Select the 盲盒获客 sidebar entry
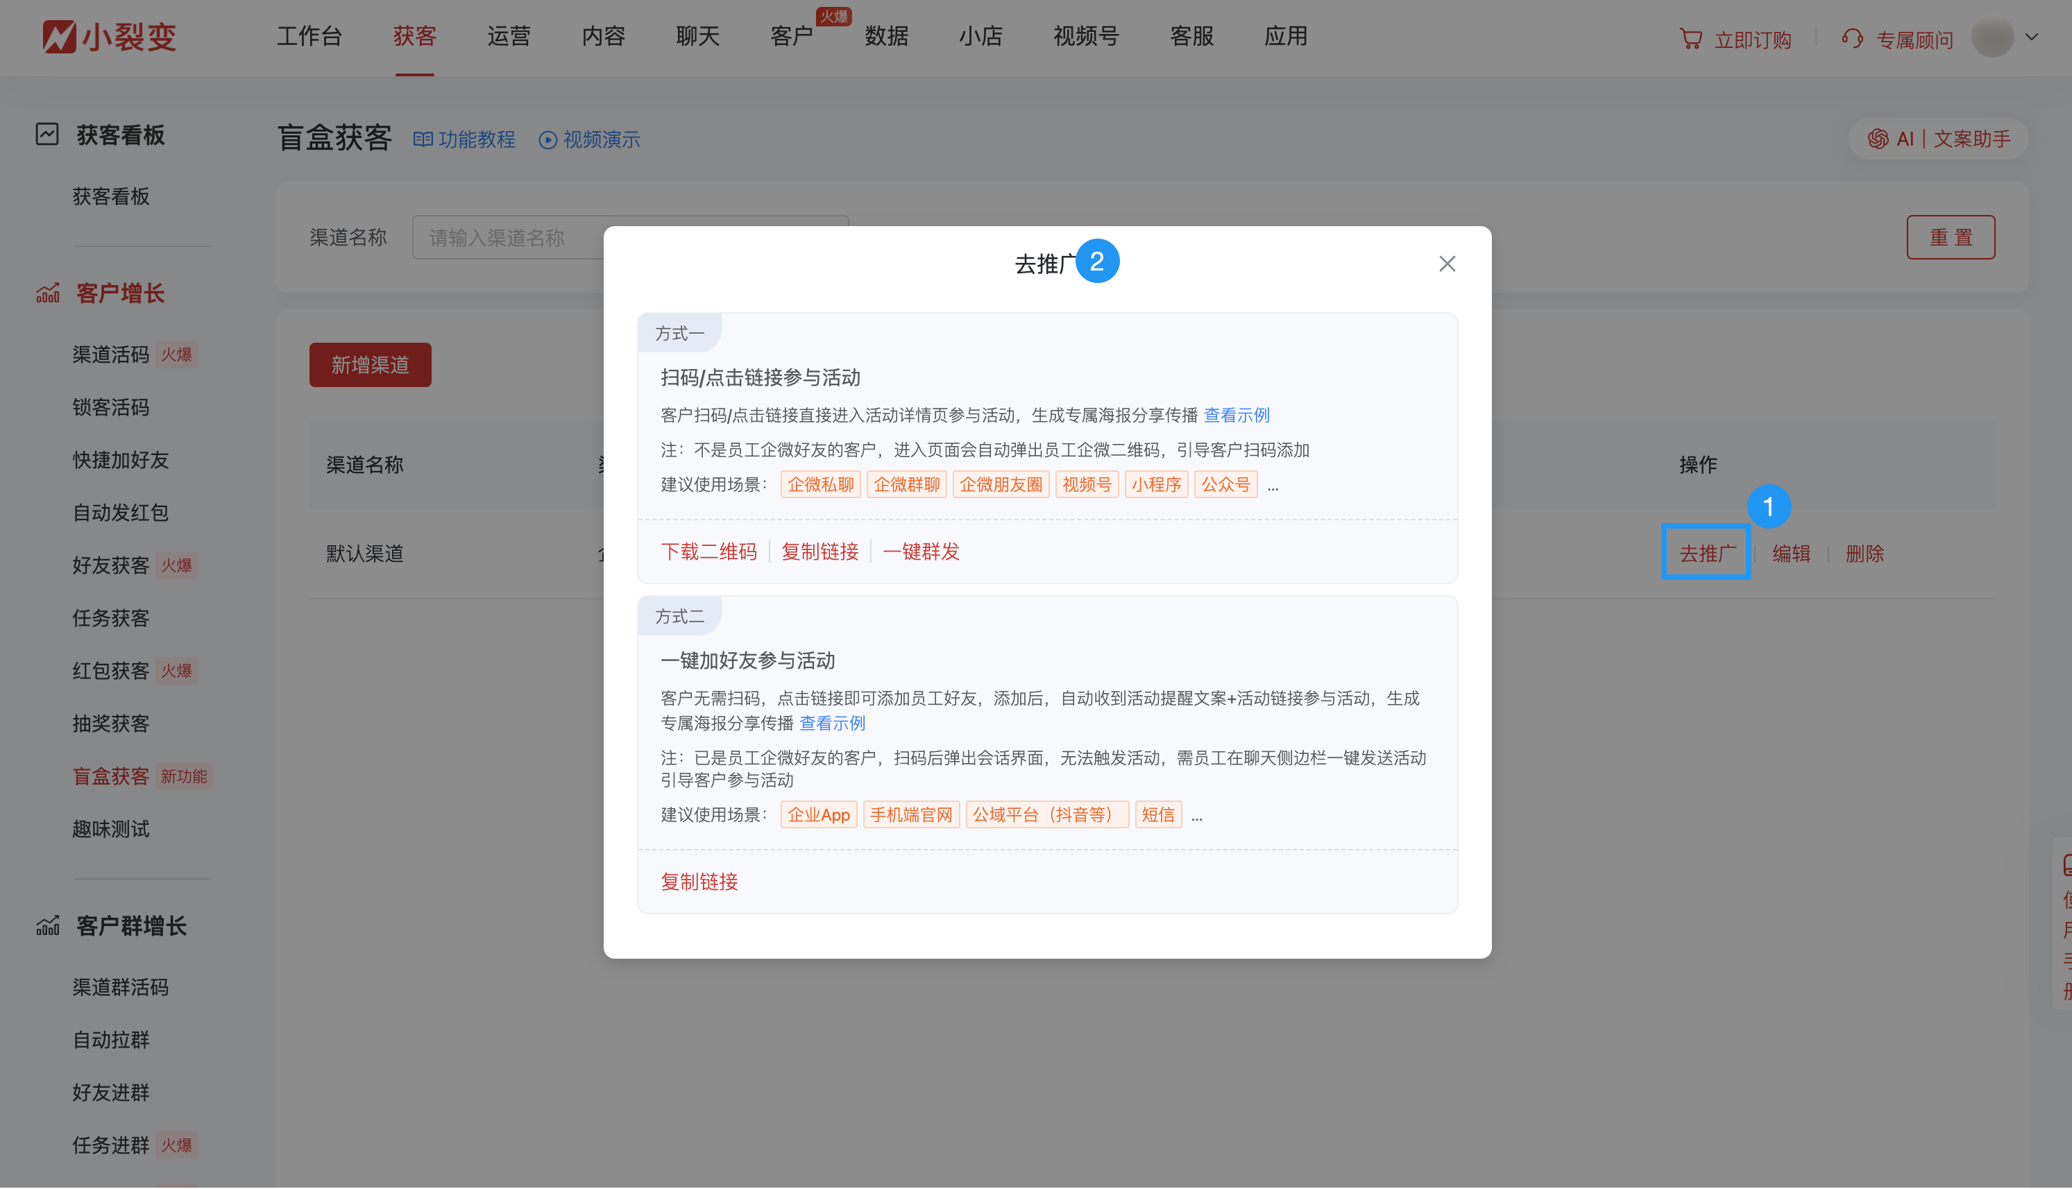This screenshot has width=2072, height=1189. tap(110, 776)
